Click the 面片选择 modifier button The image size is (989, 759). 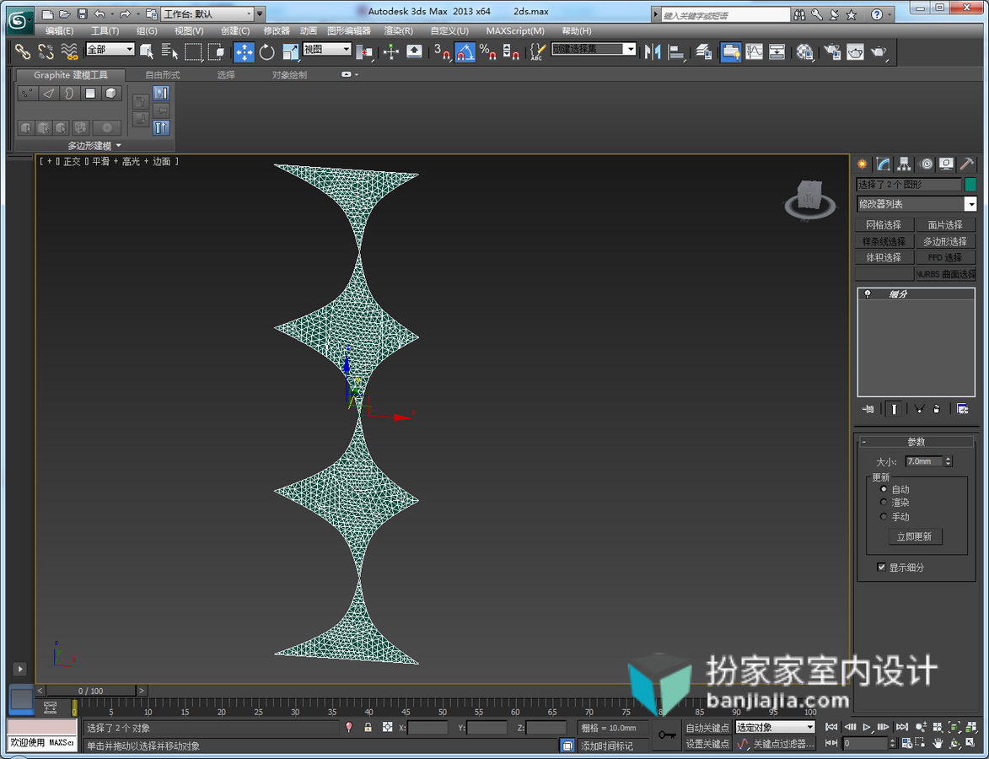[945, 224]
